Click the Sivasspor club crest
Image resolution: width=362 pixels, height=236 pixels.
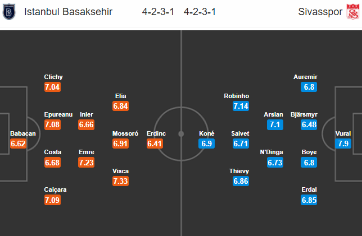(353, 12)
